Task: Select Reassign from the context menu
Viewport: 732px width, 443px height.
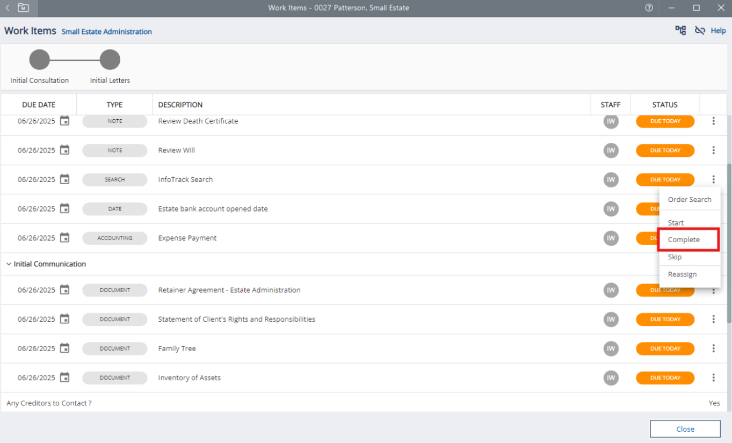Action: [682, 274]
